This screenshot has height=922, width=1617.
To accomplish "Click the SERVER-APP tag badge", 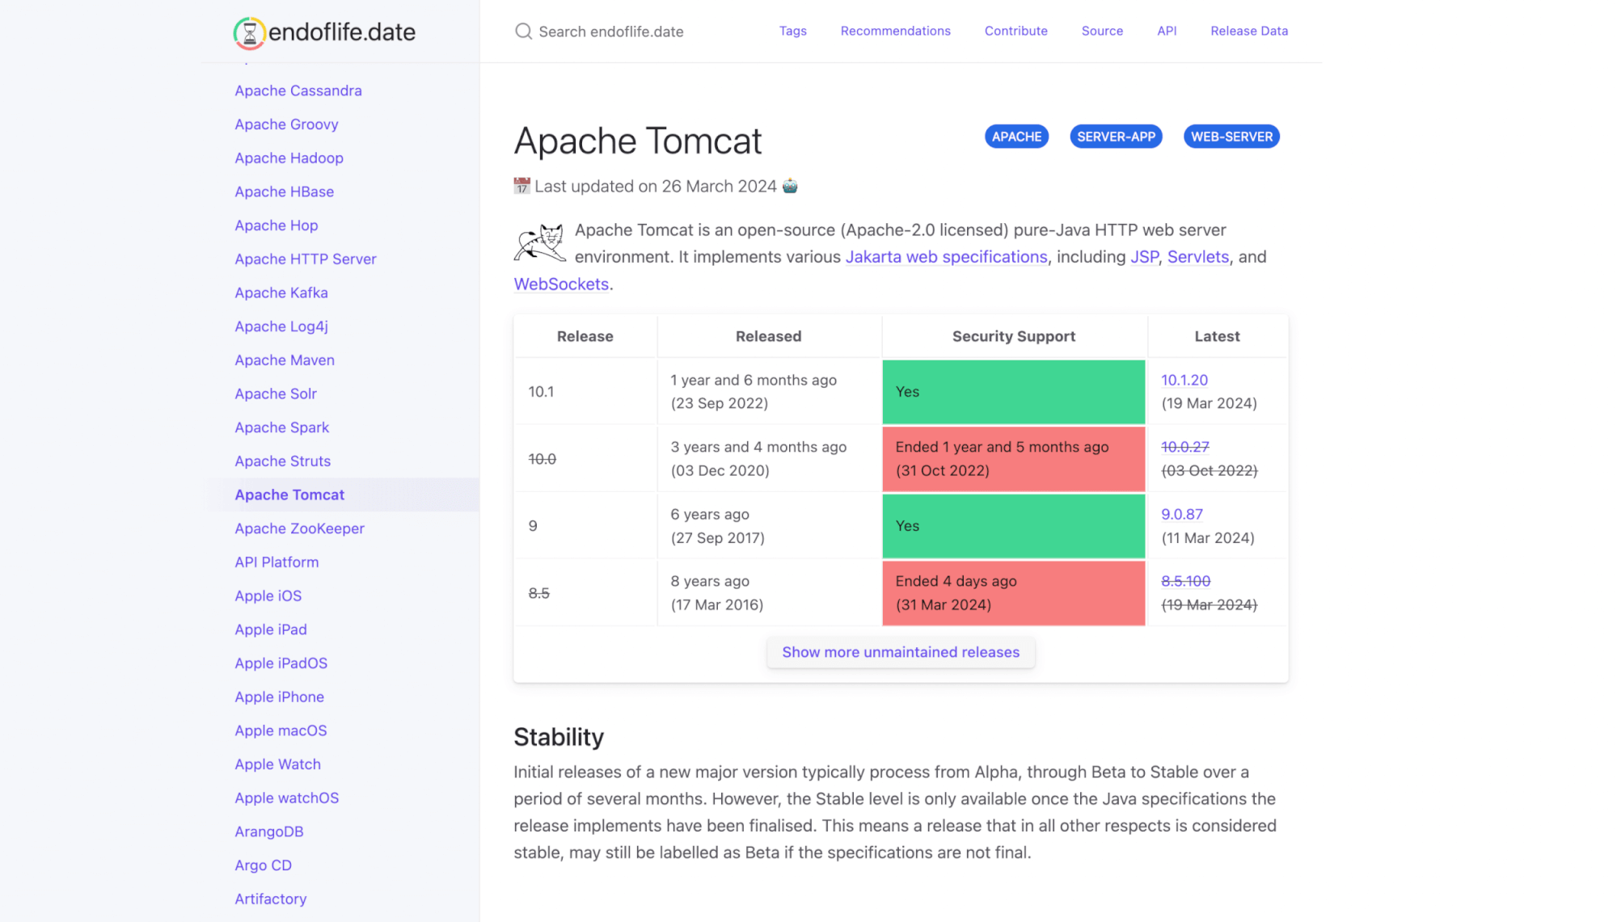I will pos(1116,136).
